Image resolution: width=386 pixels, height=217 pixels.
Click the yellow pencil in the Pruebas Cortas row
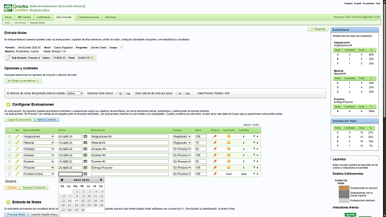pos(17,174)
